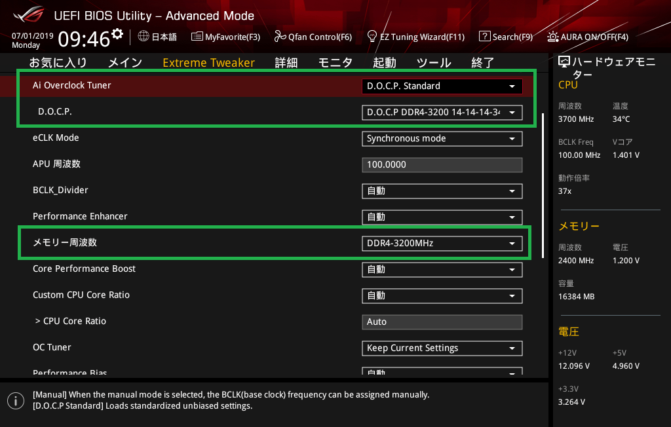This screenshot has width=671, height=427.
Task: Select the OC Tuner row label
Action: (52, 347)
